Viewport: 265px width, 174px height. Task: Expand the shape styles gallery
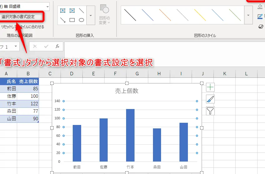[248, 15]
